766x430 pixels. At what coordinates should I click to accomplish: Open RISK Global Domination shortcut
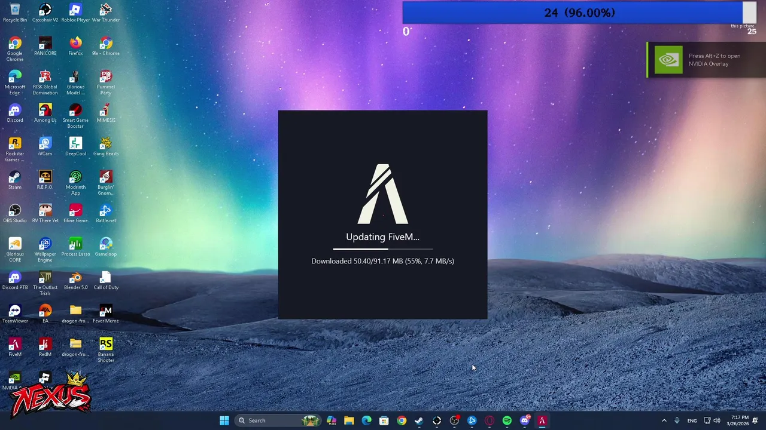(x=45, y=82)
